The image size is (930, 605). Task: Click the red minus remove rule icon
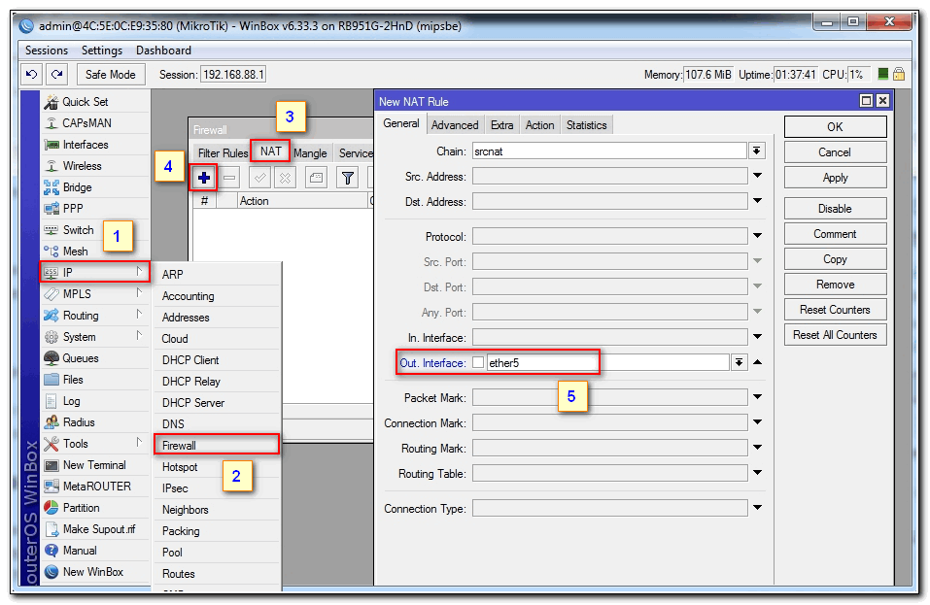coord(229,178)
